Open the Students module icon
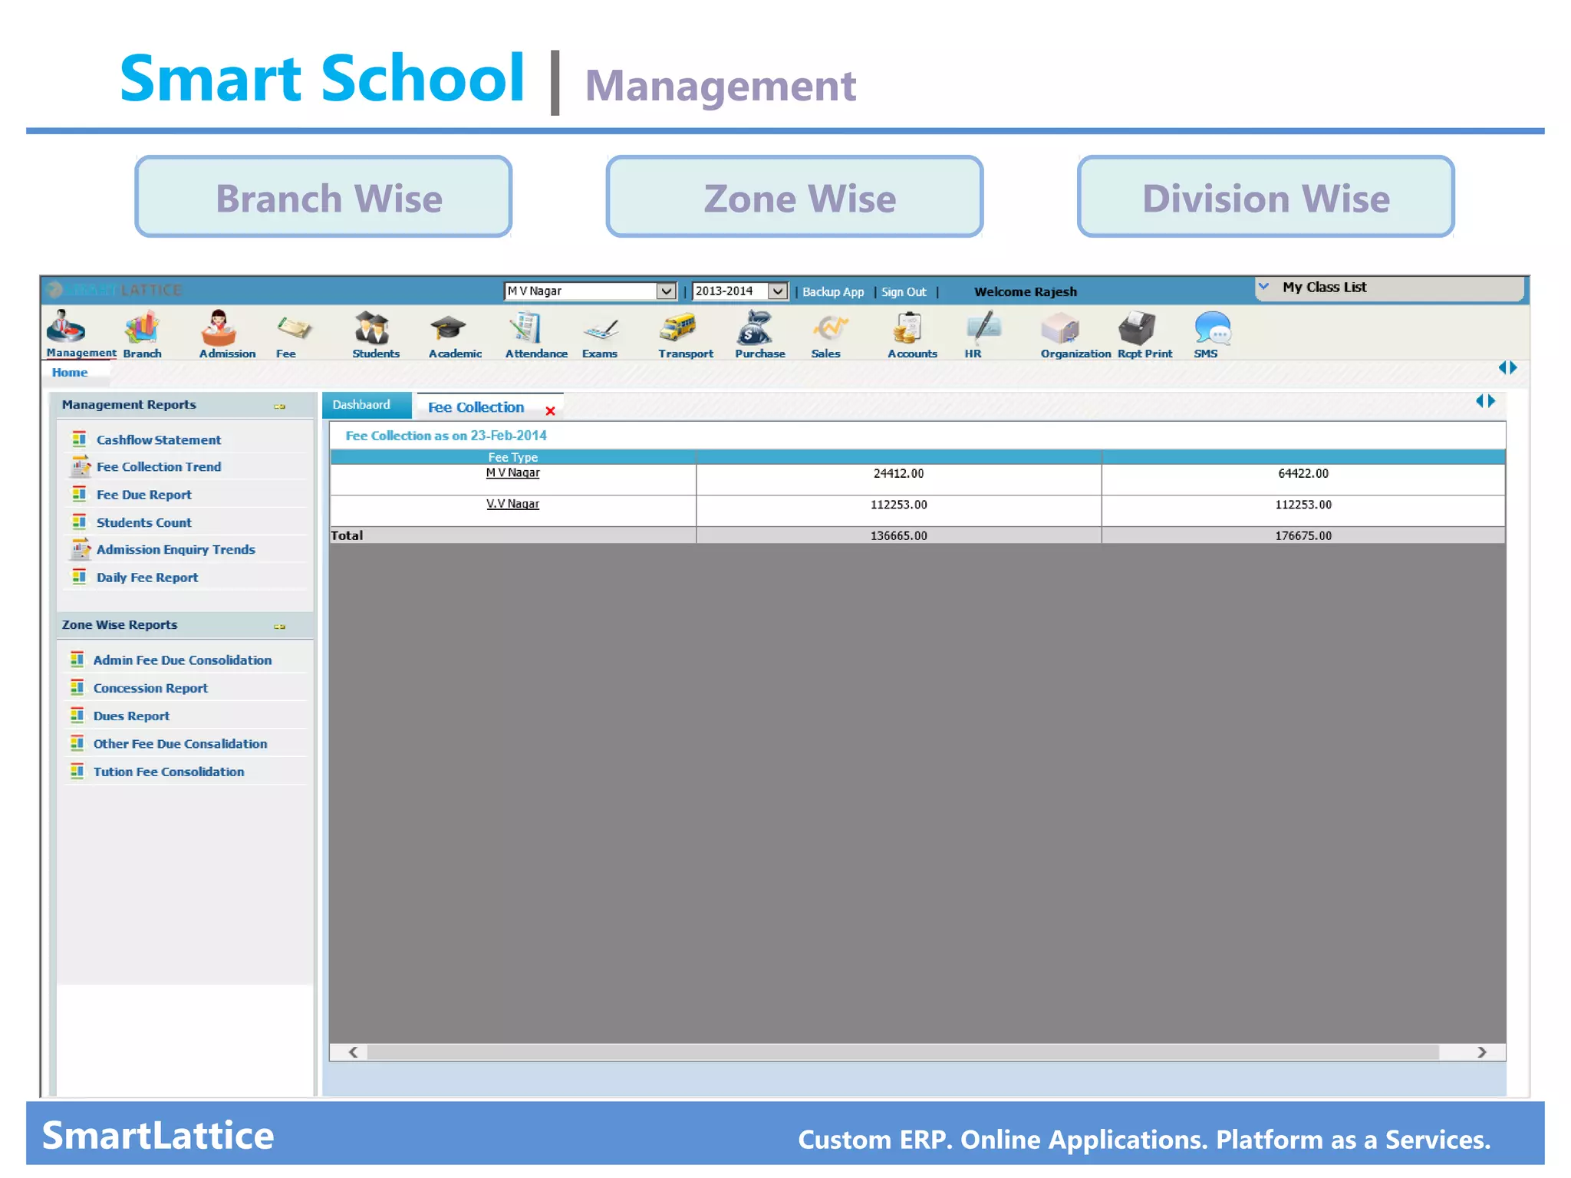This screenshot has width=1571, height=1178. (x=372, y=327)
